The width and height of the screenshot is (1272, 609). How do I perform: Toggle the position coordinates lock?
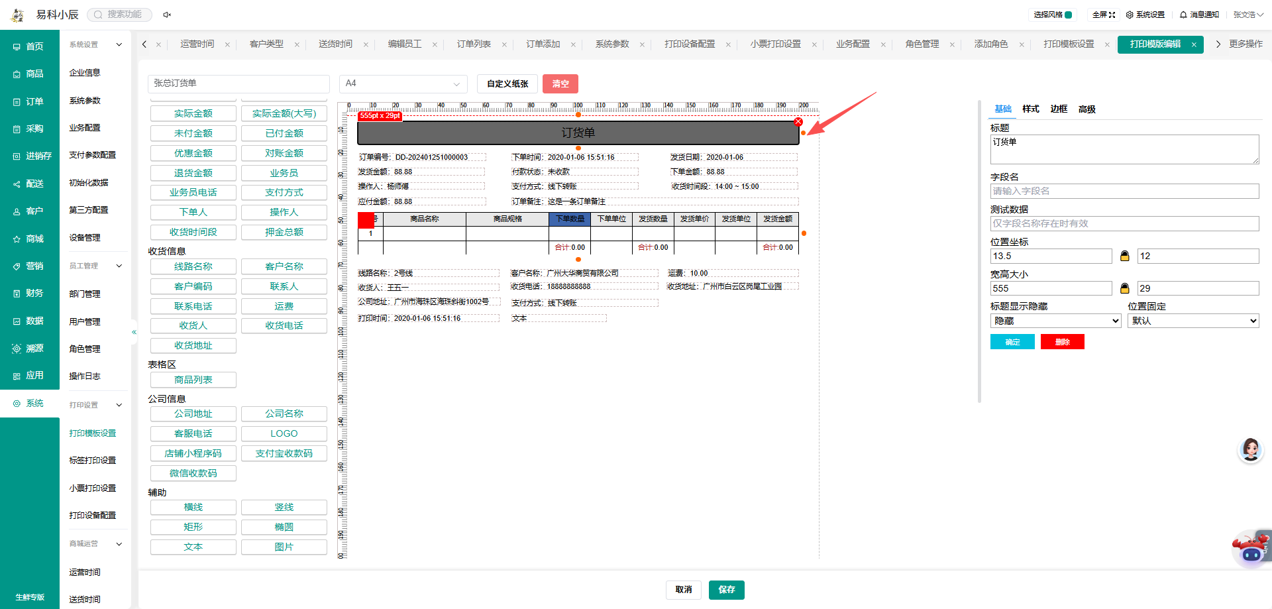pyautogui.click(x=1124, y=256)
